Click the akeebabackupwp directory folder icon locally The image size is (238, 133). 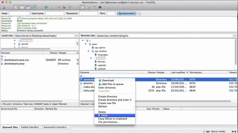2,64
